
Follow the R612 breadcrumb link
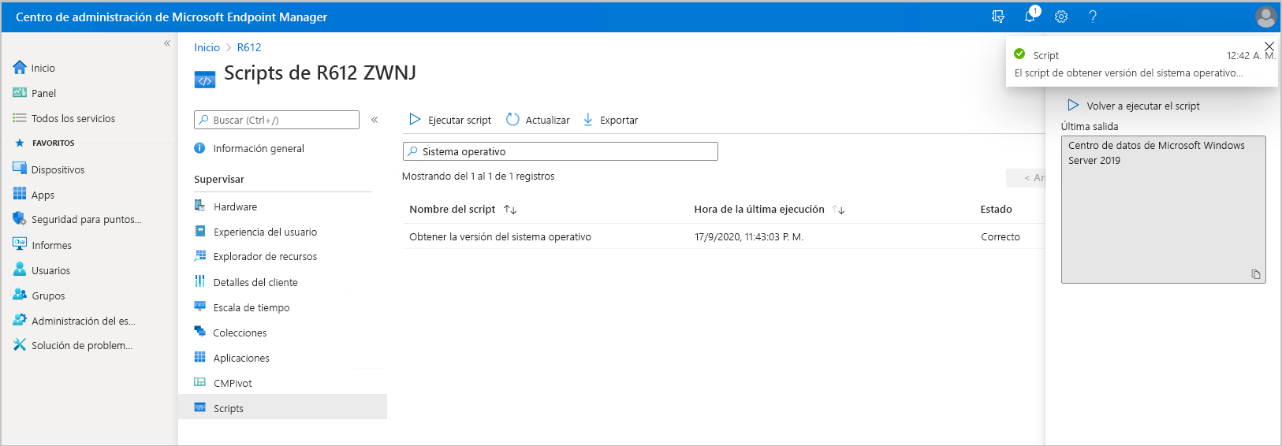(x=249, y=47)
